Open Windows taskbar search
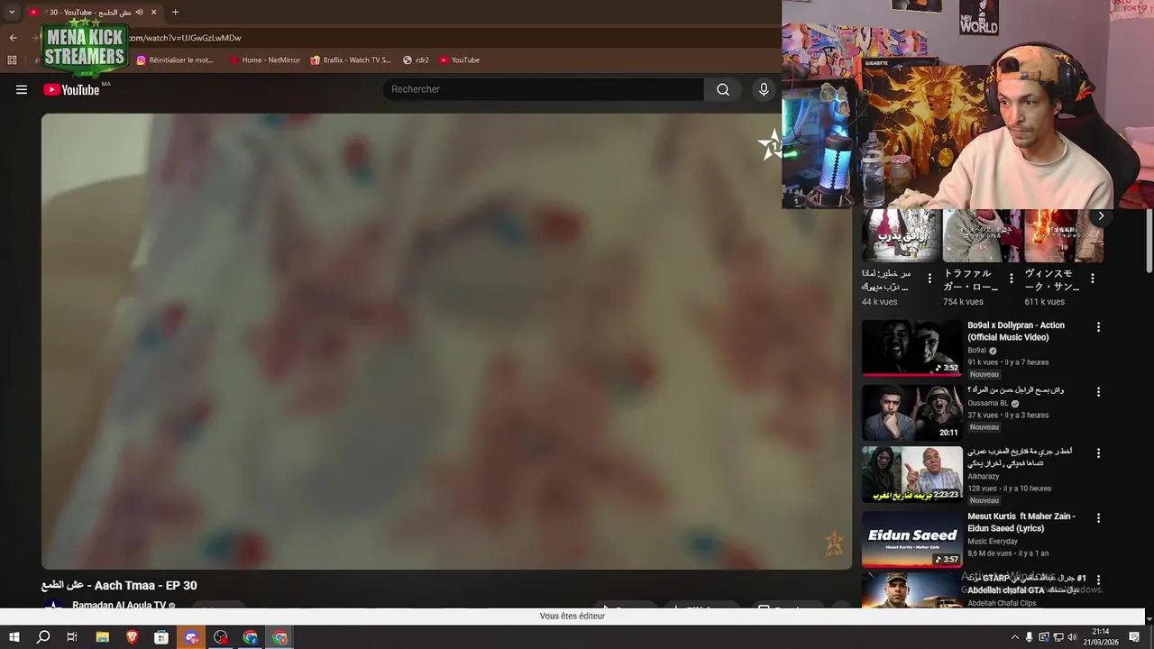The image size is (1154, 649). click(43, 637)
